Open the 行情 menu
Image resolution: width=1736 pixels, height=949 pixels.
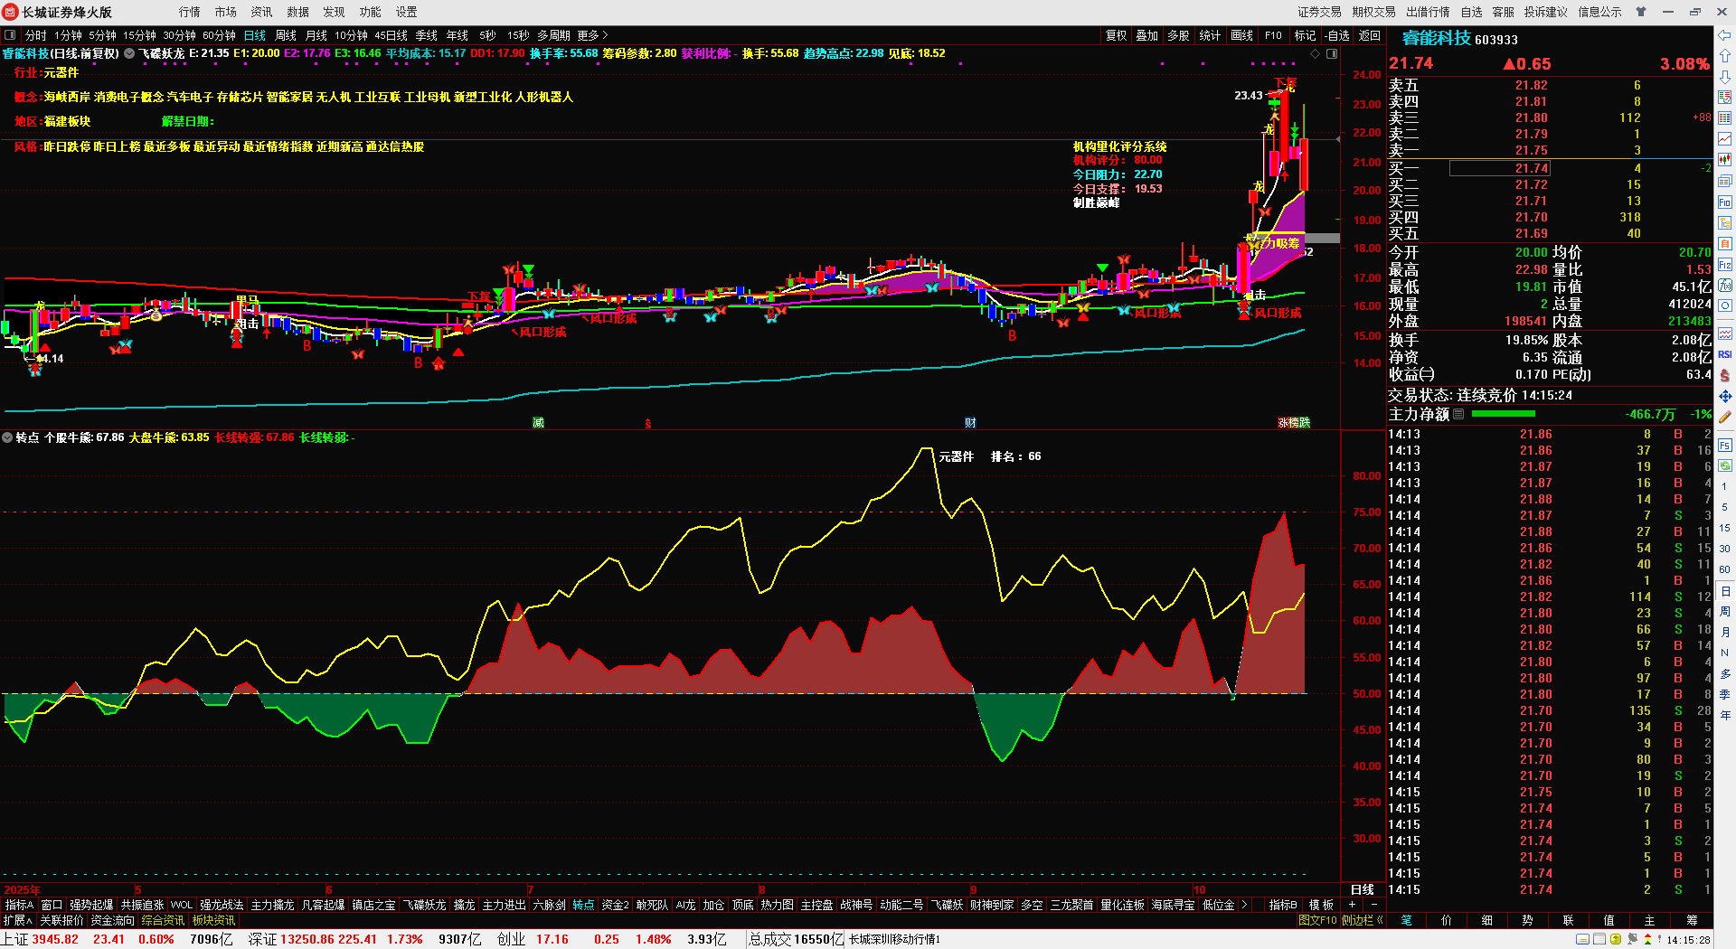coord(190,12)
